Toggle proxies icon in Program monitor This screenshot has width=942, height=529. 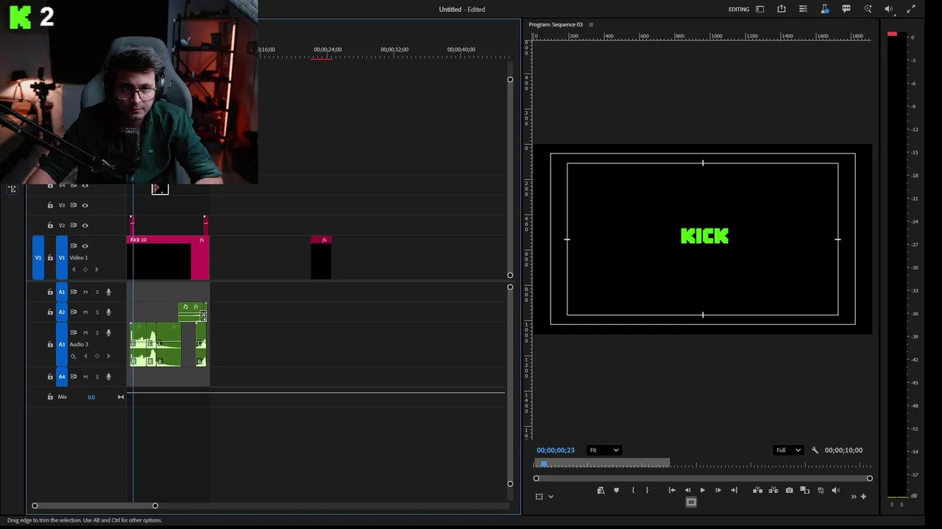click(821, 490)
